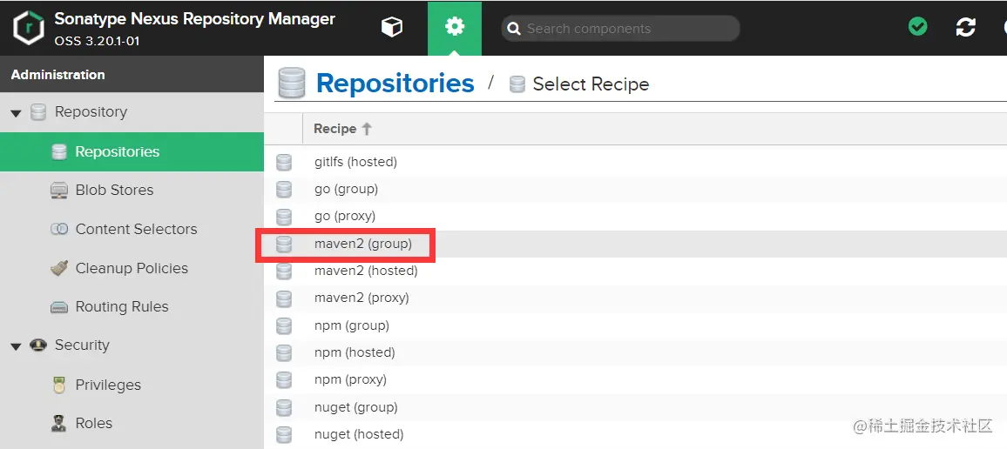Click database icon beside nuget (group)
1007x449 pixels.
tap(284, 407)
